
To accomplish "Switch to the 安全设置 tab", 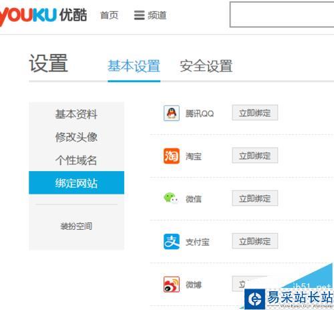I will (206, 66).
